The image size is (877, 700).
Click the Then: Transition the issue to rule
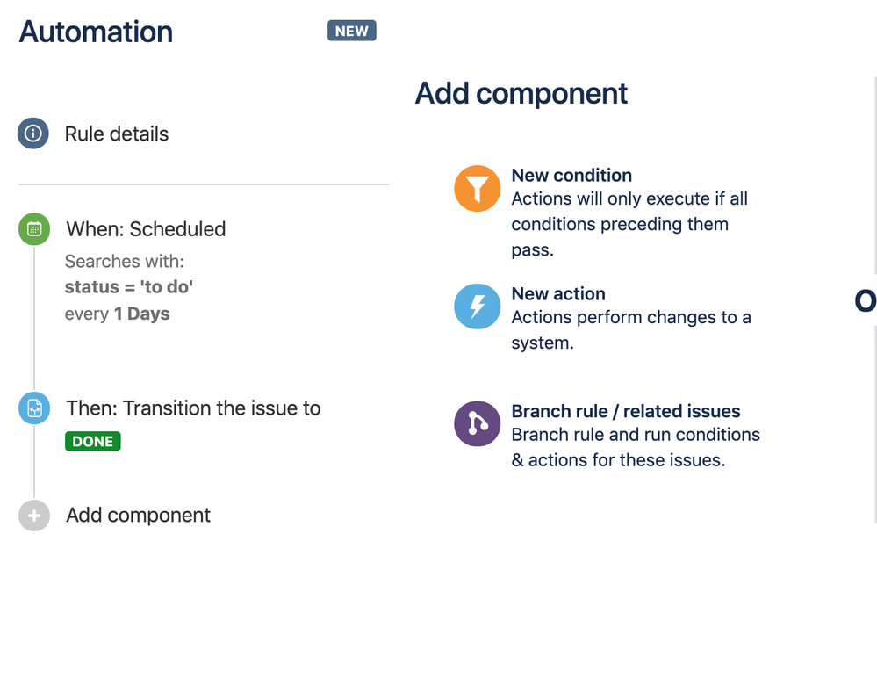(x=193, y=408)
